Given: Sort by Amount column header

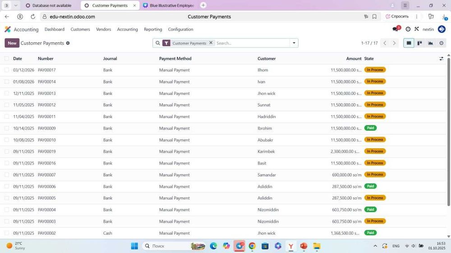Looking at the screenshot, I should (x=354, y=58).
